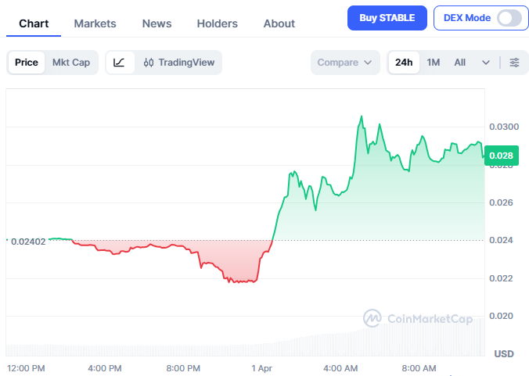The image size is (529, 376).
Task: Select the Chart tab
Action: point(34,23)
